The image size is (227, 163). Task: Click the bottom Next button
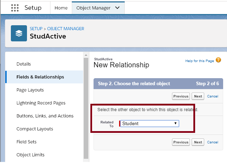pos(198,142)
